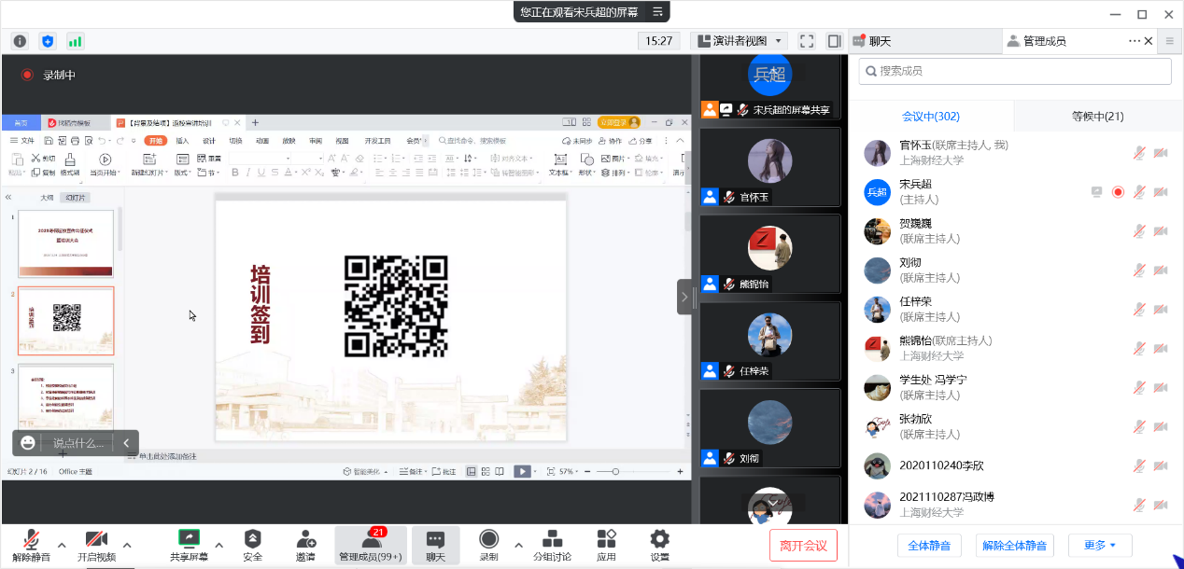Open the ··· more options on member tab
Viewport: 1184px width, 569px height.
coord(1135,41)
